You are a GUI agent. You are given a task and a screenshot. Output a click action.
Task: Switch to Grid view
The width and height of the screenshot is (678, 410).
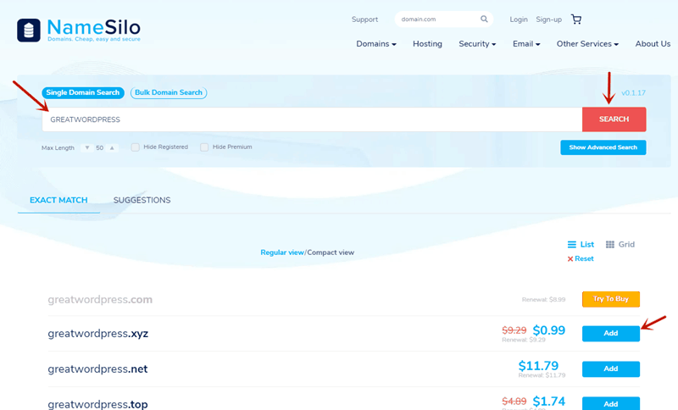tap(620, 245)
